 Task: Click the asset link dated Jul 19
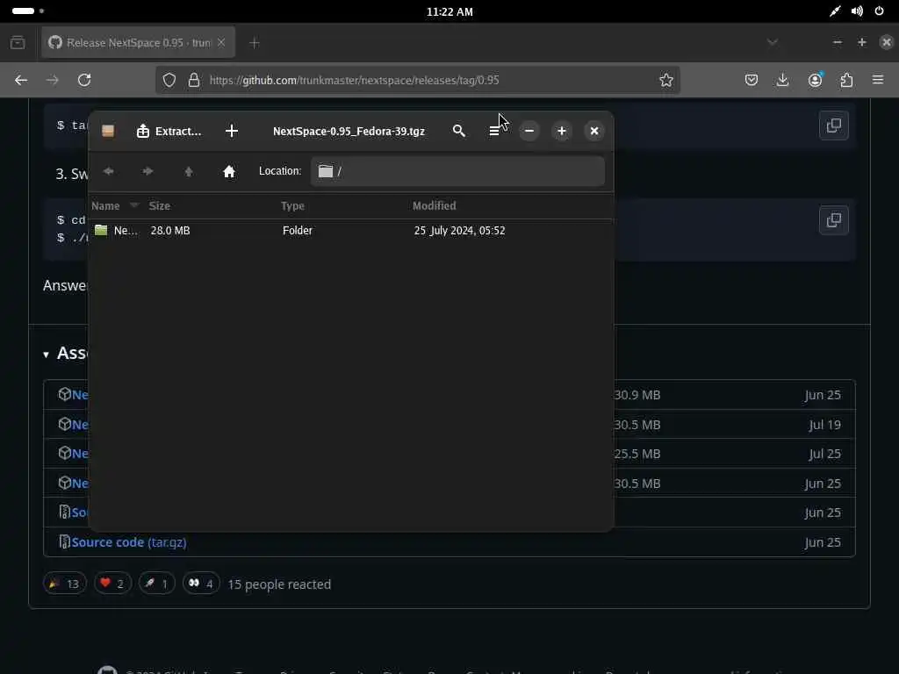[80, 425]
